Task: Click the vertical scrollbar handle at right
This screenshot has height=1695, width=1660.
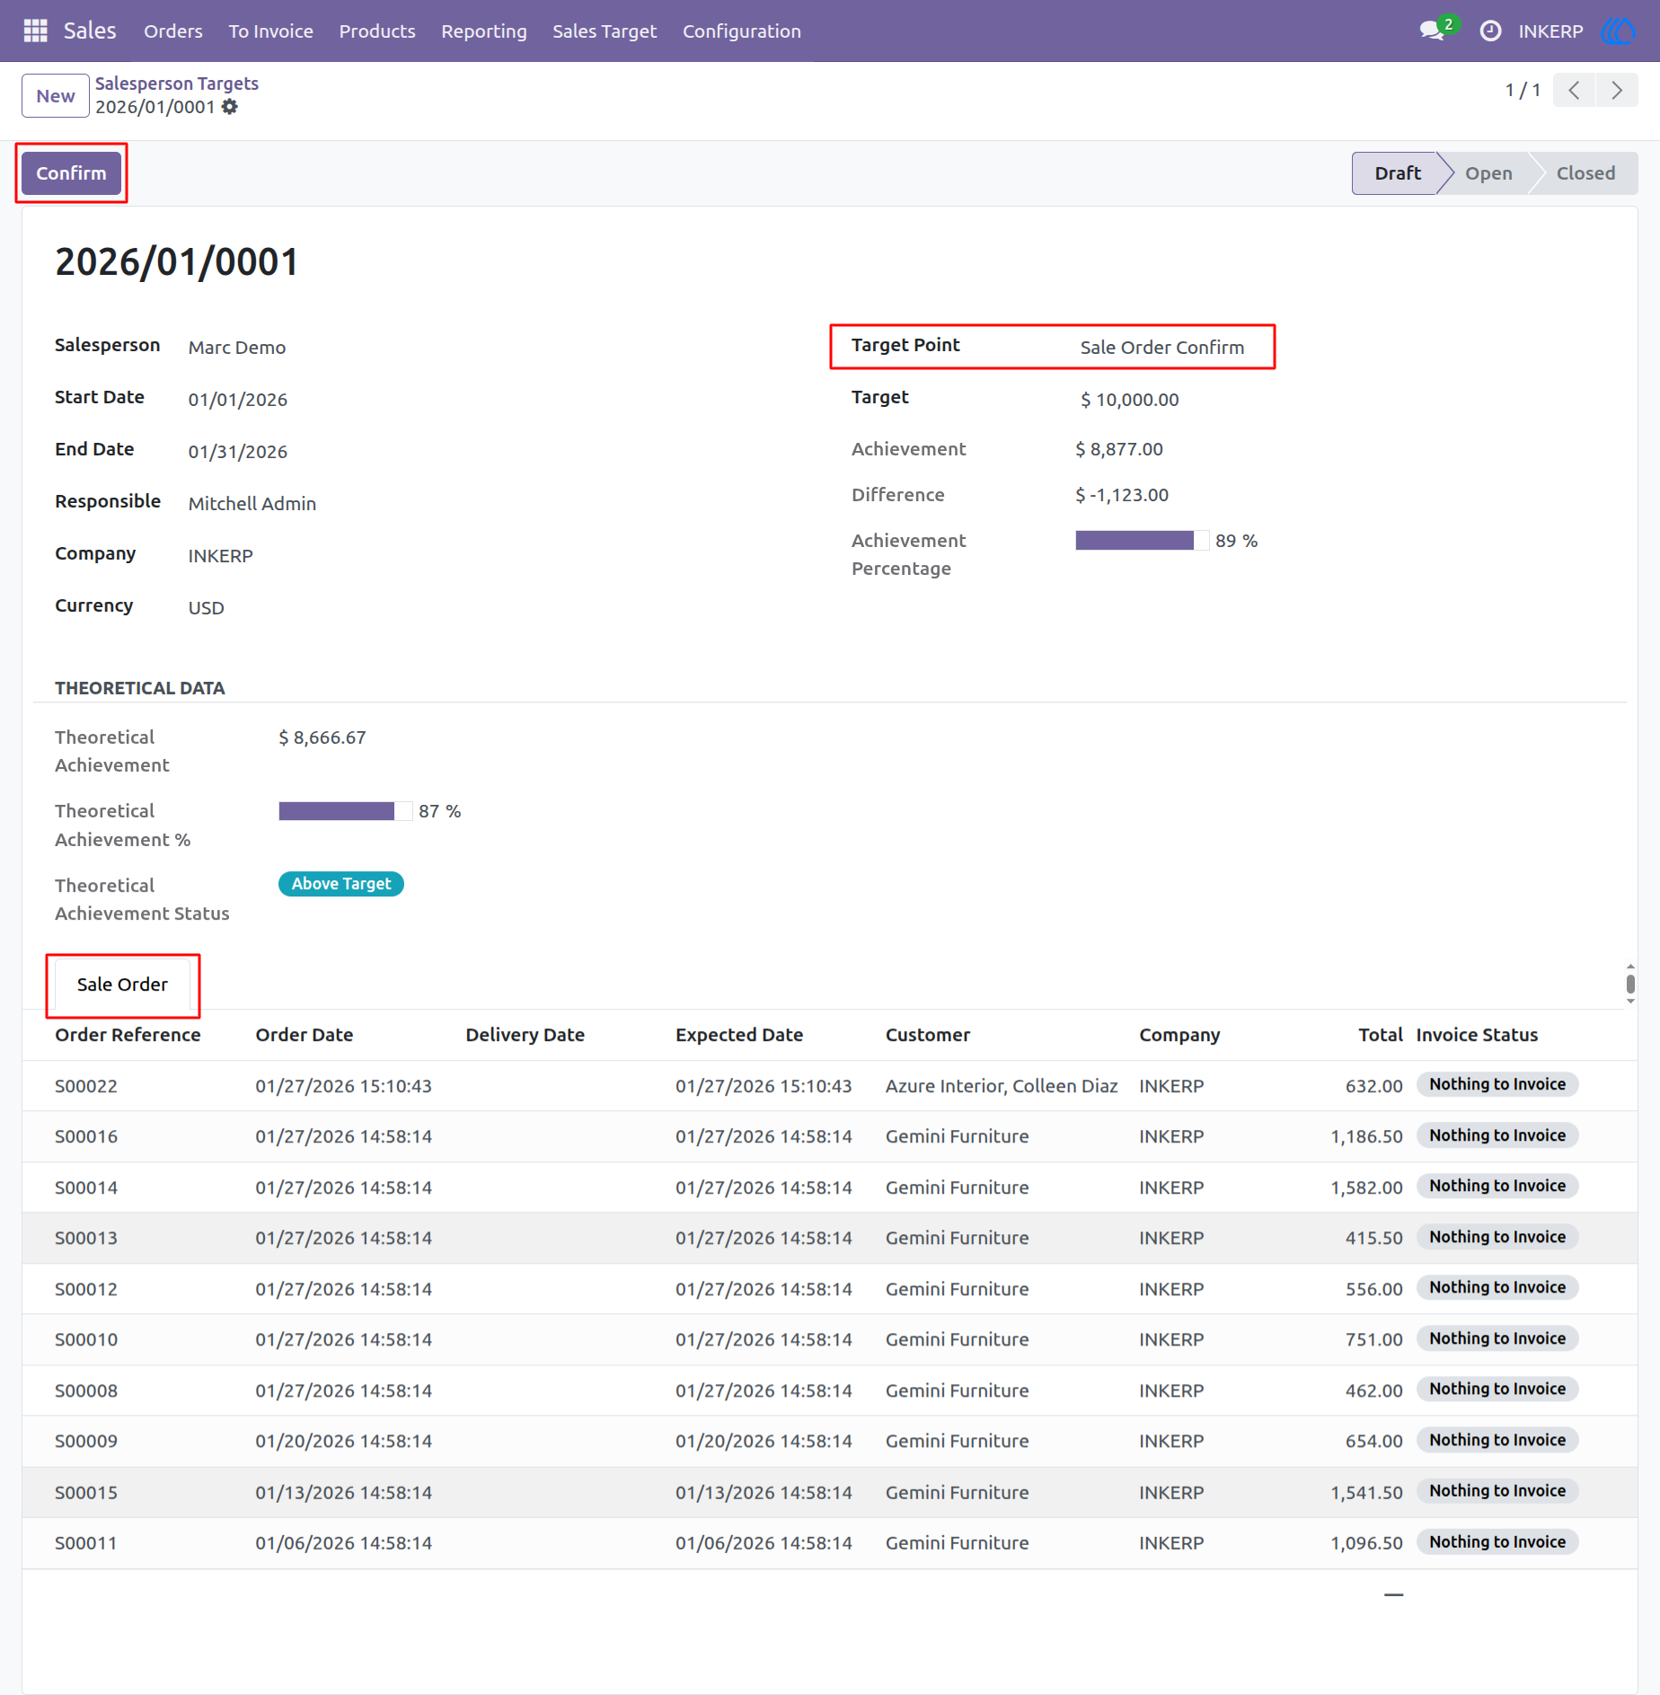Action: [1630, 983]
